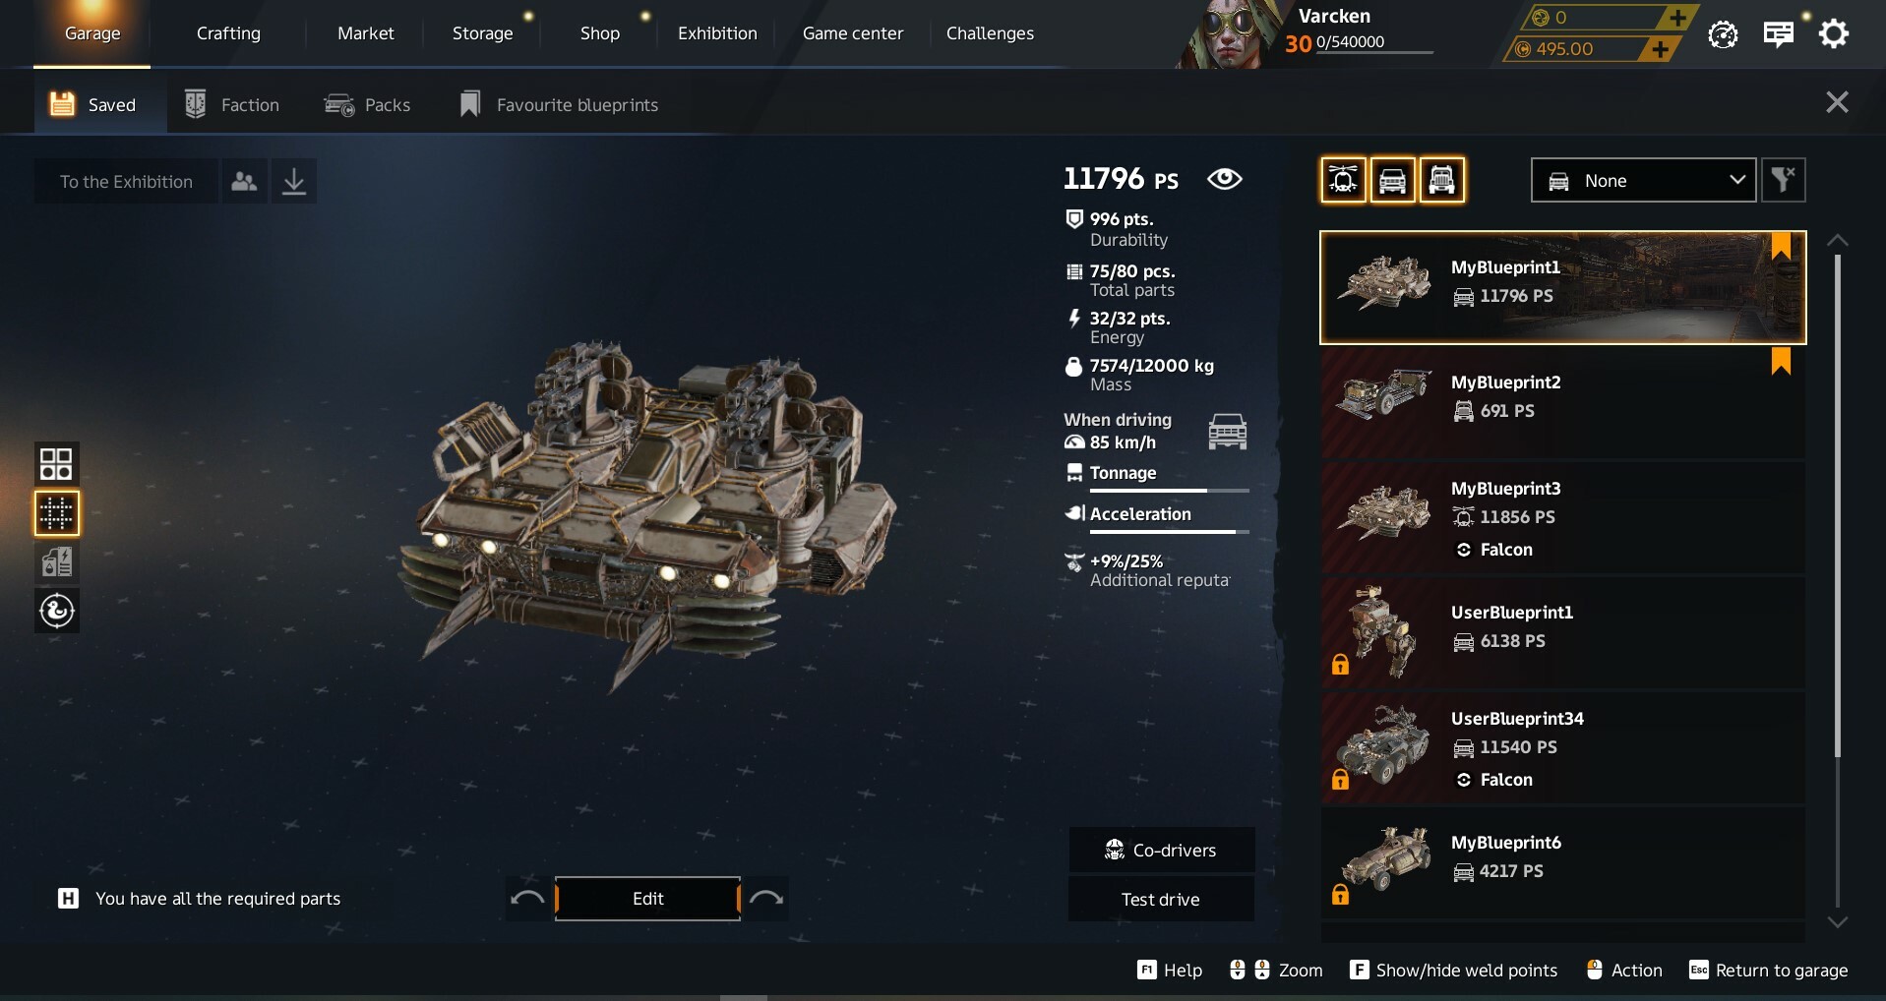Viewport: 1886px width, 1001px height.
Task: Click the Test drive button
Action: [1161, 899]
